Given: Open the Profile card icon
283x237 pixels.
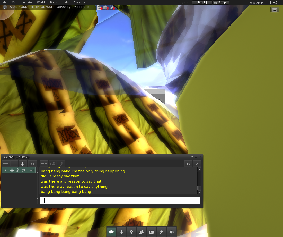Looking at the screenshot, I should point(151,232).
